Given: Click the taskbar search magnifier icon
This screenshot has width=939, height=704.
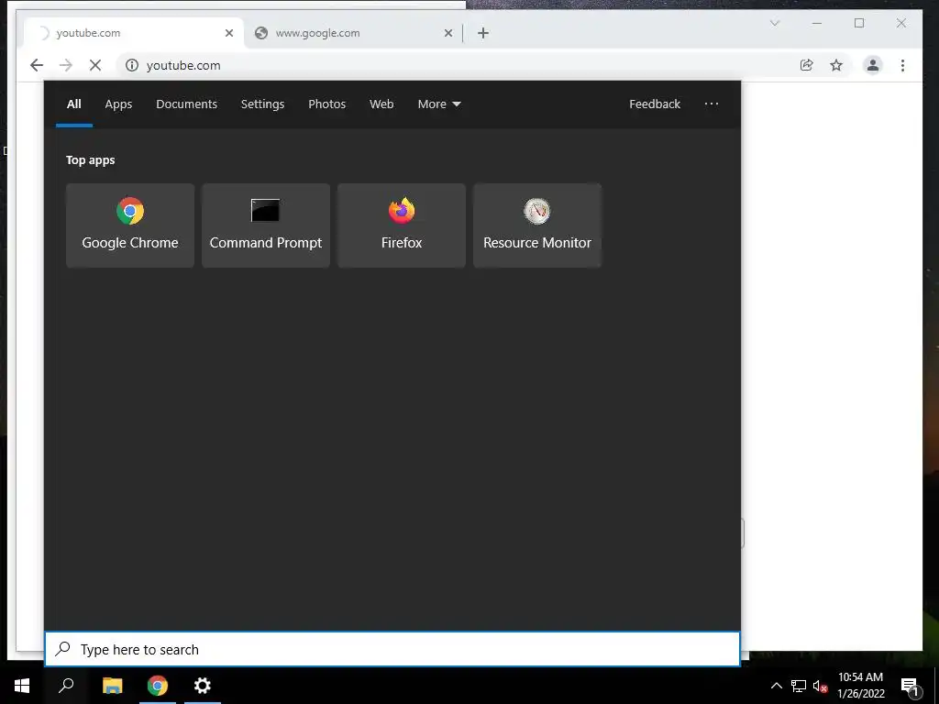Looking at the screenshot, I should (x=66, y=686).
